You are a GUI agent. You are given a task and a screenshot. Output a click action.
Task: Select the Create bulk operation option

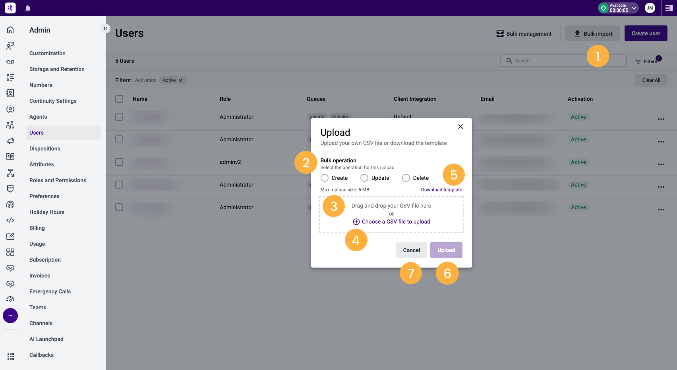click(324, 178)
